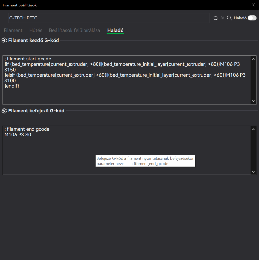259x260 pixels.
Task: Click down arrow of start gcode scrollbar
Action: point(253,101)
